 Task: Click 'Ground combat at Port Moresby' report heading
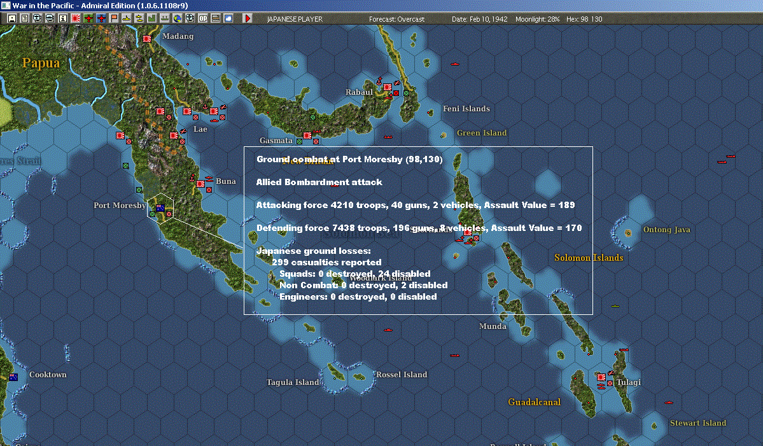tap(349, 159)
